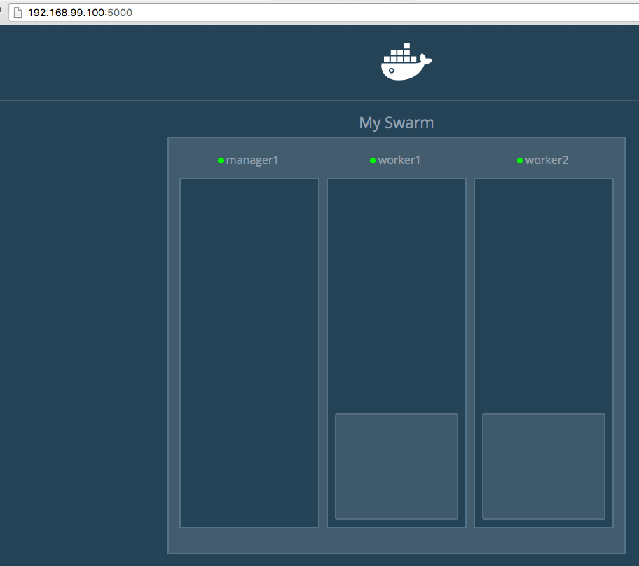
Task: Focus the address bar on the IP 192.168.99.100
Action: click(66, 13)
